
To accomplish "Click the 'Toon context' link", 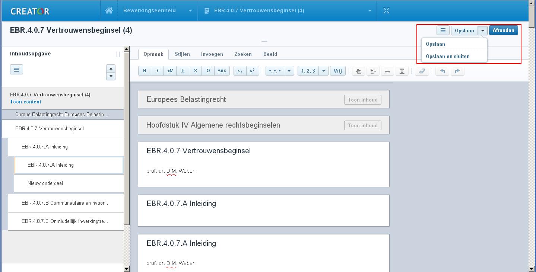I will pos(26,102).
